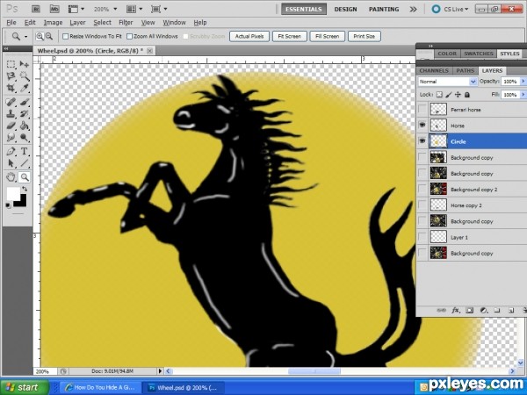Select the Lasso tool
527x395 pixels.
click(11, 76)
